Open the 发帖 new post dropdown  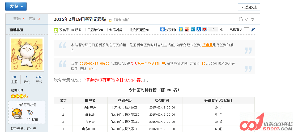(x=16, y=6)
